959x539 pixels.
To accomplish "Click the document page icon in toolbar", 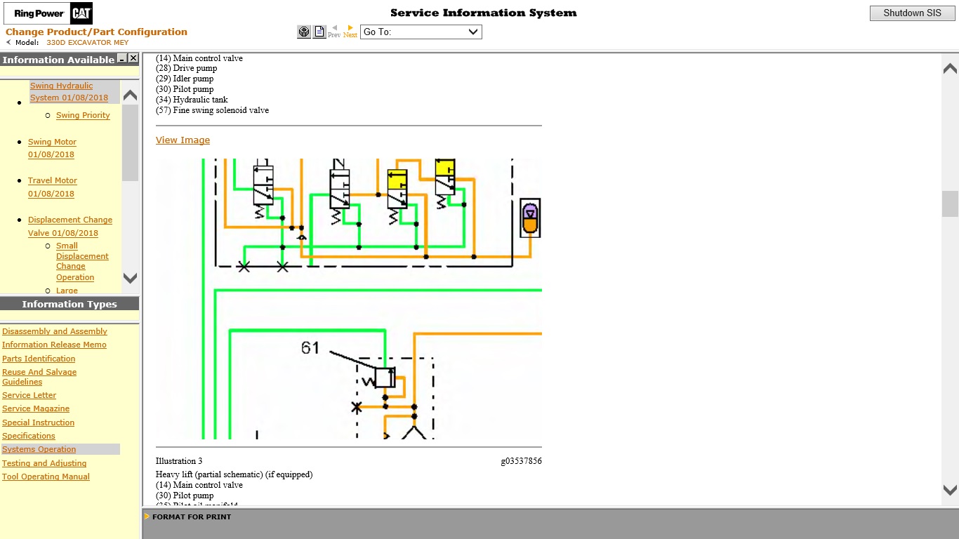I will pos(319,32).
